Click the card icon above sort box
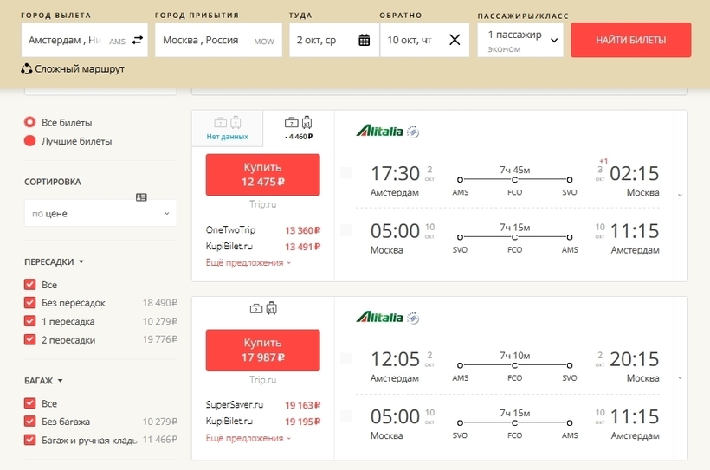The image size is (710, 470). click(141, 197)
